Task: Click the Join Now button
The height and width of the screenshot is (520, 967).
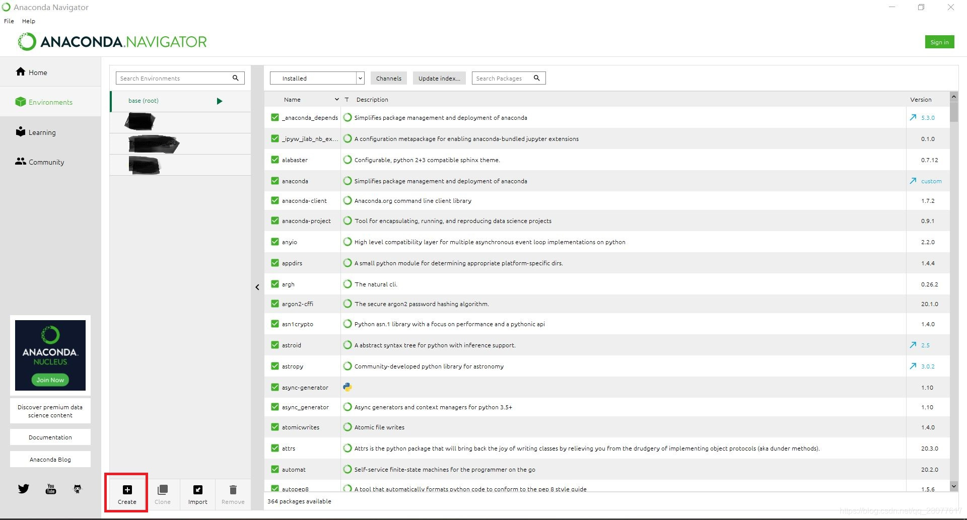Action: pyautogui.click(x=50, y=380)
